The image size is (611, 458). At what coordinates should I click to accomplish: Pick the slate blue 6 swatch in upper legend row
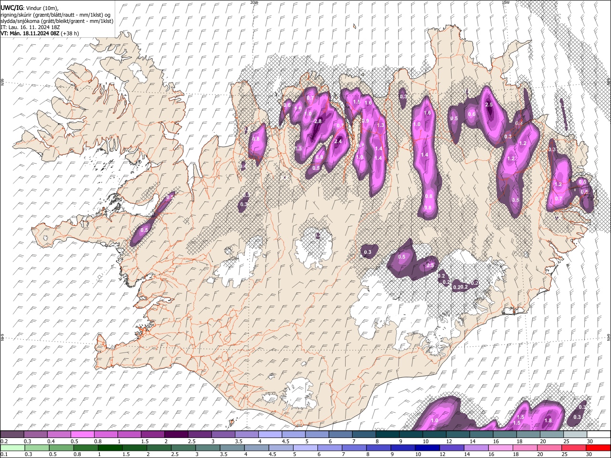click(x=340, y=434)
